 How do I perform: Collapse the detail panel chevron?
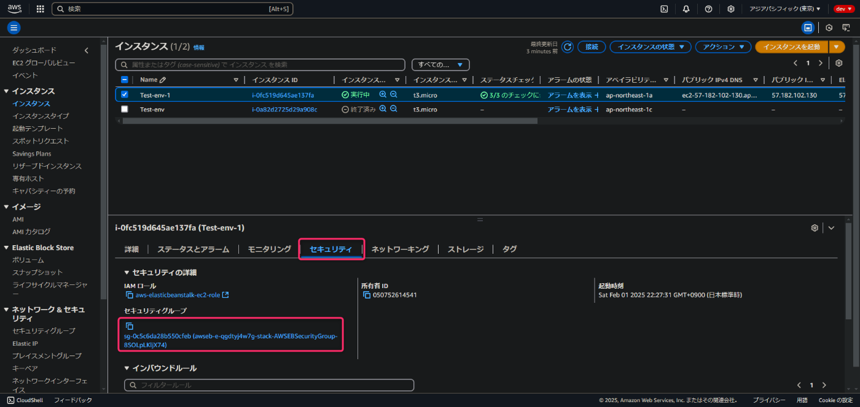[x=831, y=227]
